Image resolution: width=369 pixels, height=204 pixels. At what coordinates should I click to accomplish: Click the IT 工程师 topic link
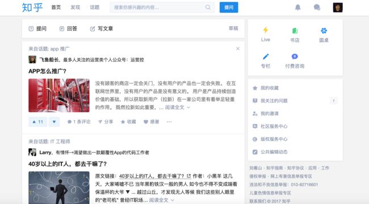tap(60, 142)
